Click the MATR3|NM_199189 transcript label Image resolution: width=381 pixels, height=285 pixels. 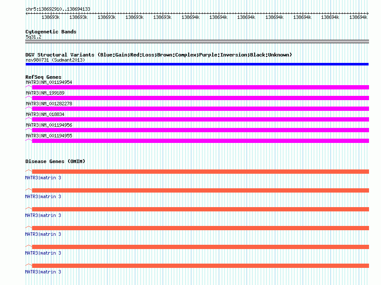[x=45, y=93]
